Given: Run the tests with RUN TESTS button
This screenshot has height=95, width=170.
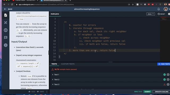Looking at the screenshot, I should (164, 64).
